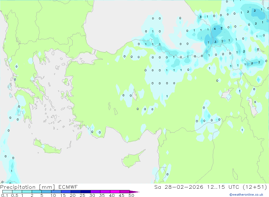269x197 pixels.
Task: Click the 0.1–0.5 mm palest legend swatch
Action: click(7, 192)
